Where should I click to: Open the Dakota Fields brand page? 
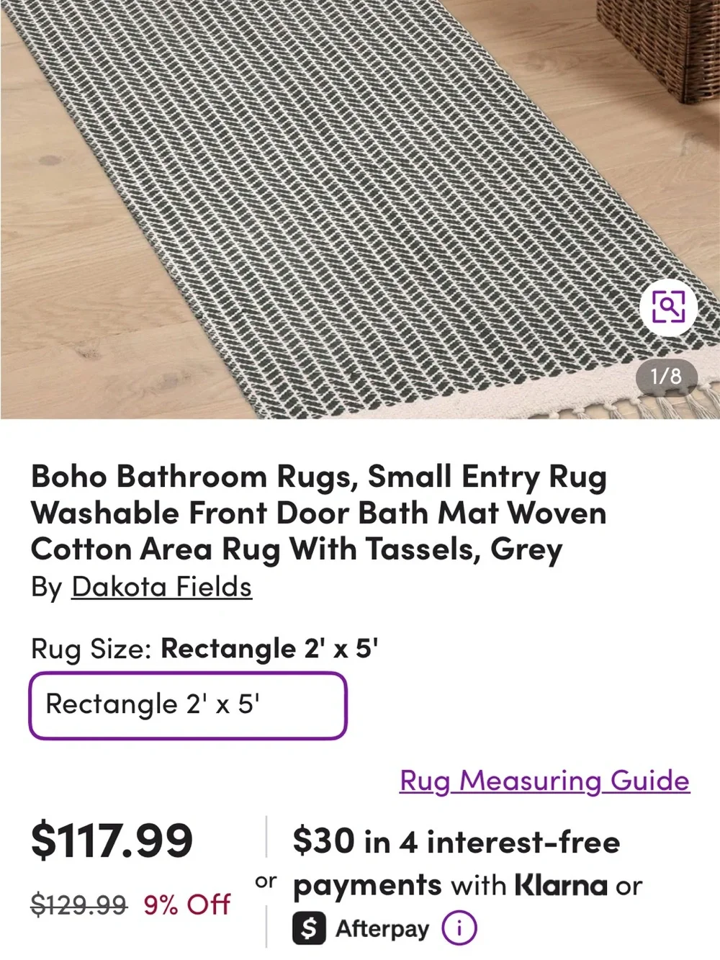point(161,587)
